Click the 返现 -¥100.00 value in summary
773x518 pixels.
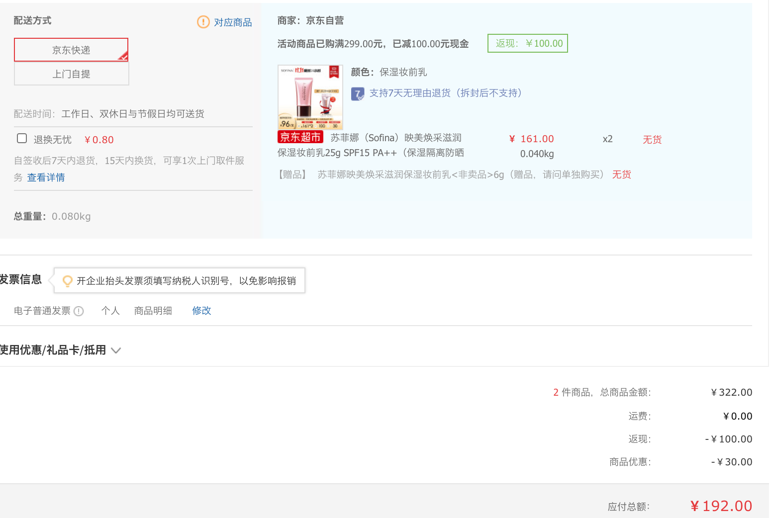point(728,439)
